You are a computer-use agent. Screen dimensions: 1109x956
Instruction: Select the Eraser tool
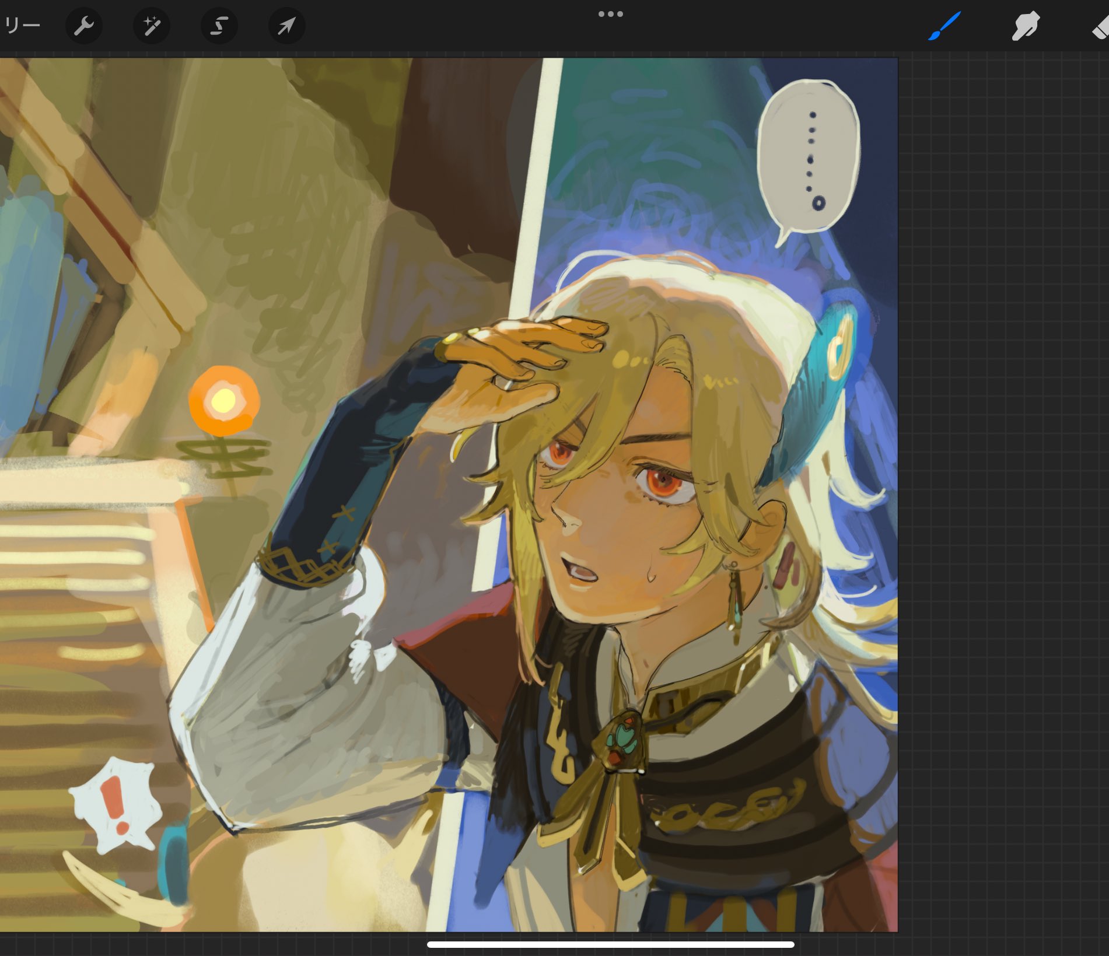[1100, 26]
